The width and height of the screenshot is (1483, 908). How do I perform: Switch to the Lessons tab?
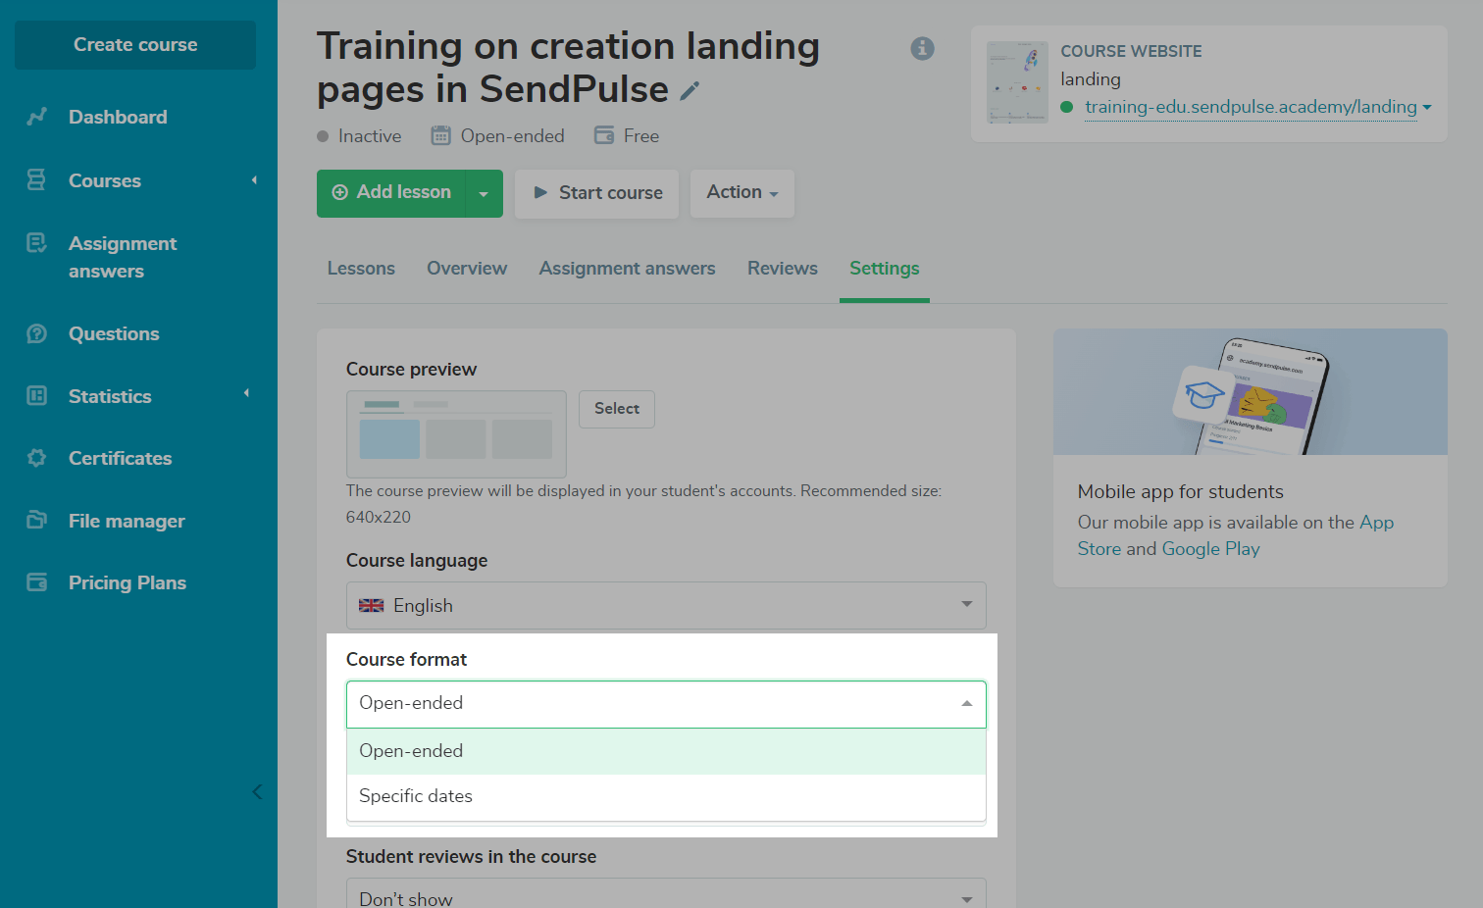(x=361, y=269)
